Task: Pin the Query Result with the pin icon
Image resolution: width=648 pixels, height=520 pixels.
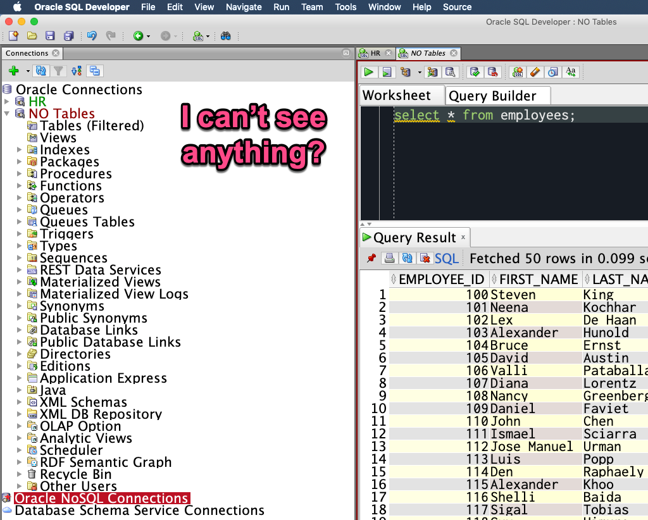Action: click(371, 258)
